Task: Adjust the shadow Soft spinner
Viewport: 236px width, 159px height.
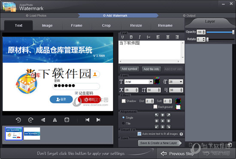Action: (x=167, y=101)
